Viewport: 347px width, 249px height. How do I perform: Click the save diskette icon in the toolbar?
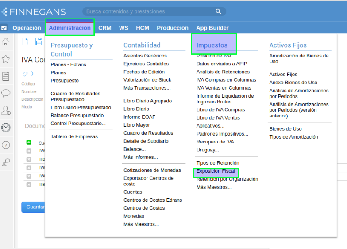[39, 41]
